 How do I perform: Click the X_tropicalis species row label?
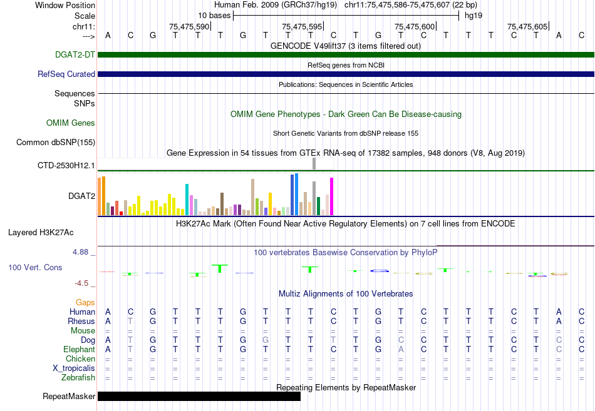(x=74, y=368)
